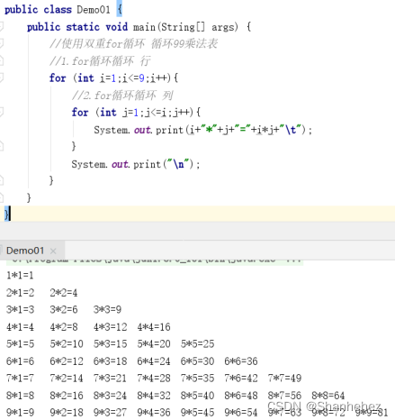Viewport: 395px width, 420px height.
Task: Click console output '8*8=64'
Action: click(x=328, y=395)
